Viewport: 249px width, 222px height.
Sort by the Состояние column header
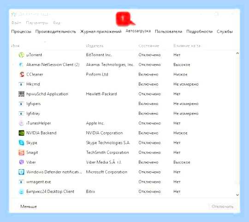point(148,46)
